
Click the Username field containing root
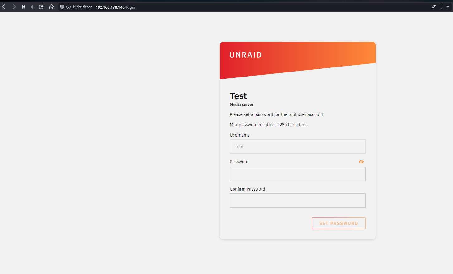pos(298,146)
